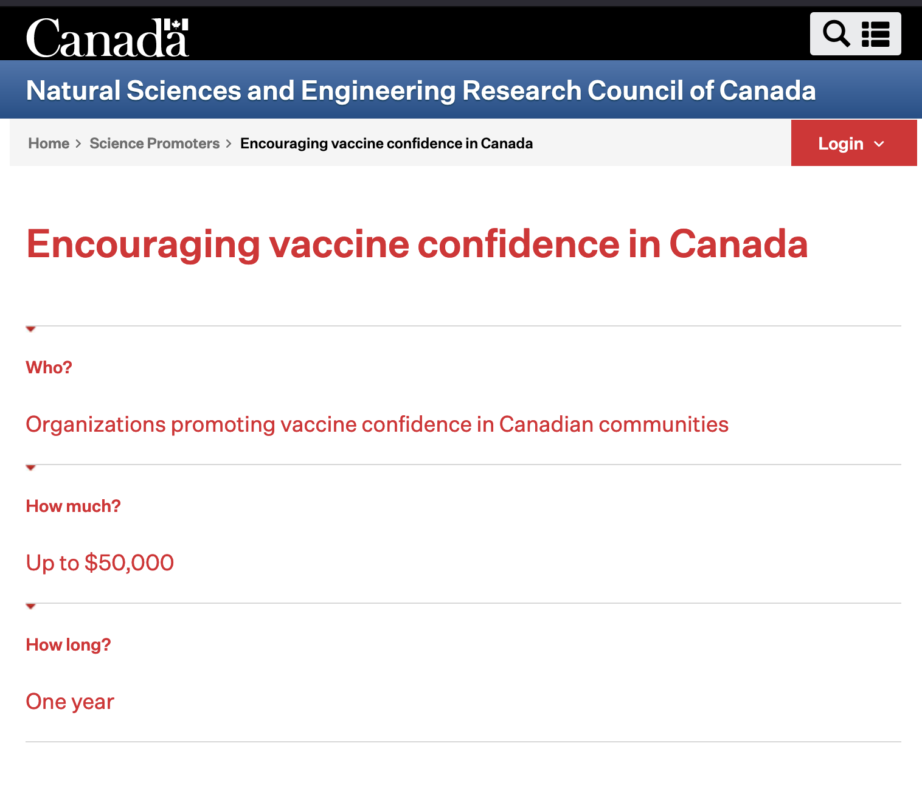Click the breadcrumb chevron after Home
The width and height of the screenshot is (922, 788).
[78, 144]
